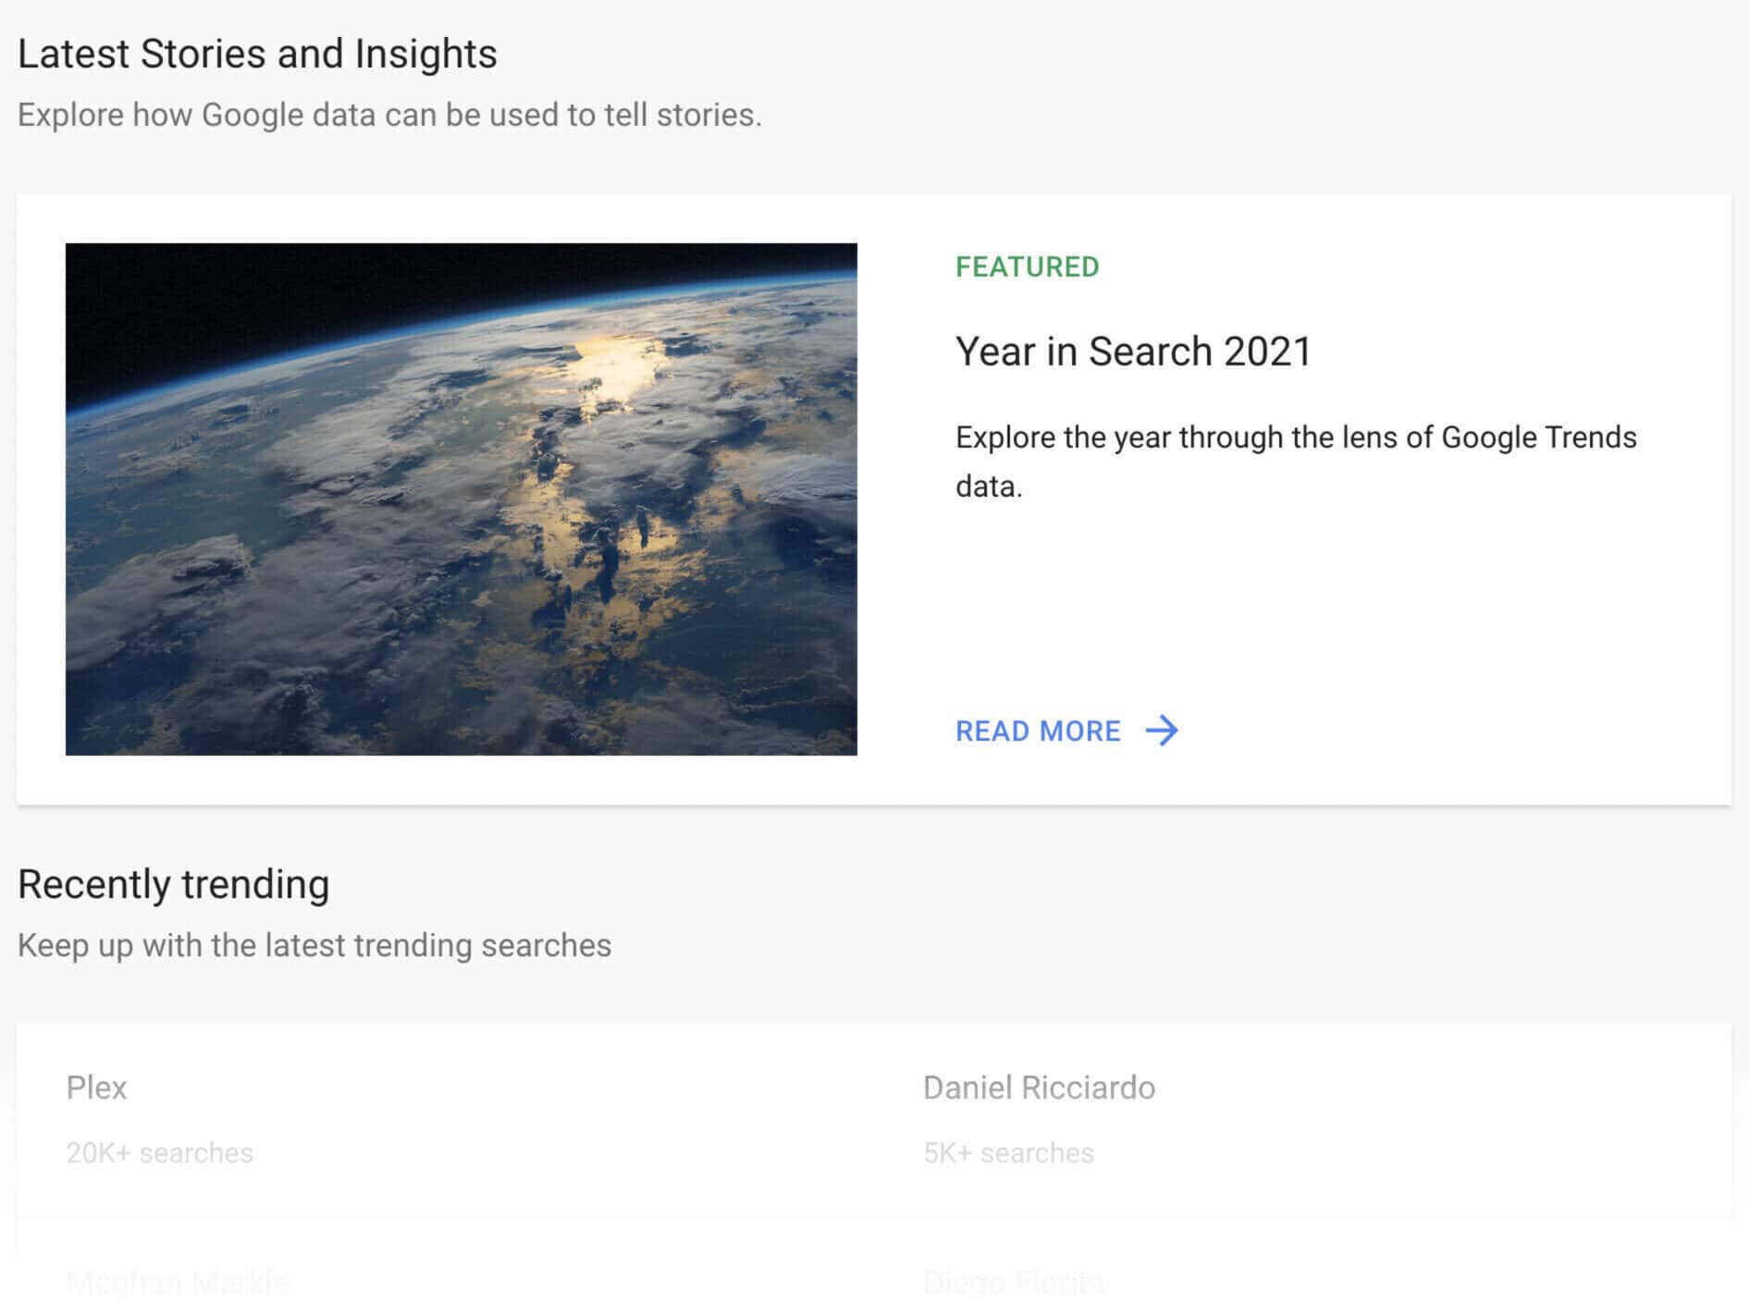
Task: Select the FEATURED label
Action: coord(1028,267)
